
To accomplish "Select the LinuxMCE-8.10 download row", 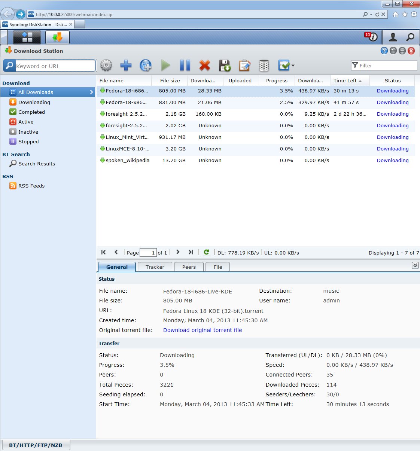I will click(256, 149).
